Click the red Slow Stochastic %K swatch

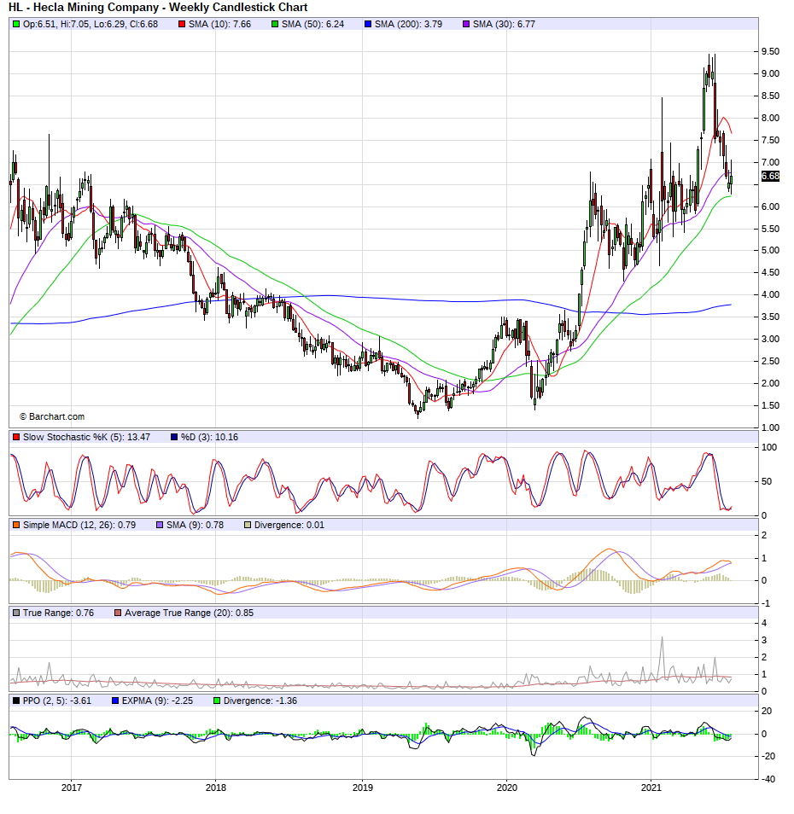click(x=16, y=437)
